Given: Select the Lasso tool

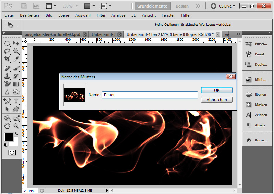Looking at the screenshot, I should click(7, 51).
